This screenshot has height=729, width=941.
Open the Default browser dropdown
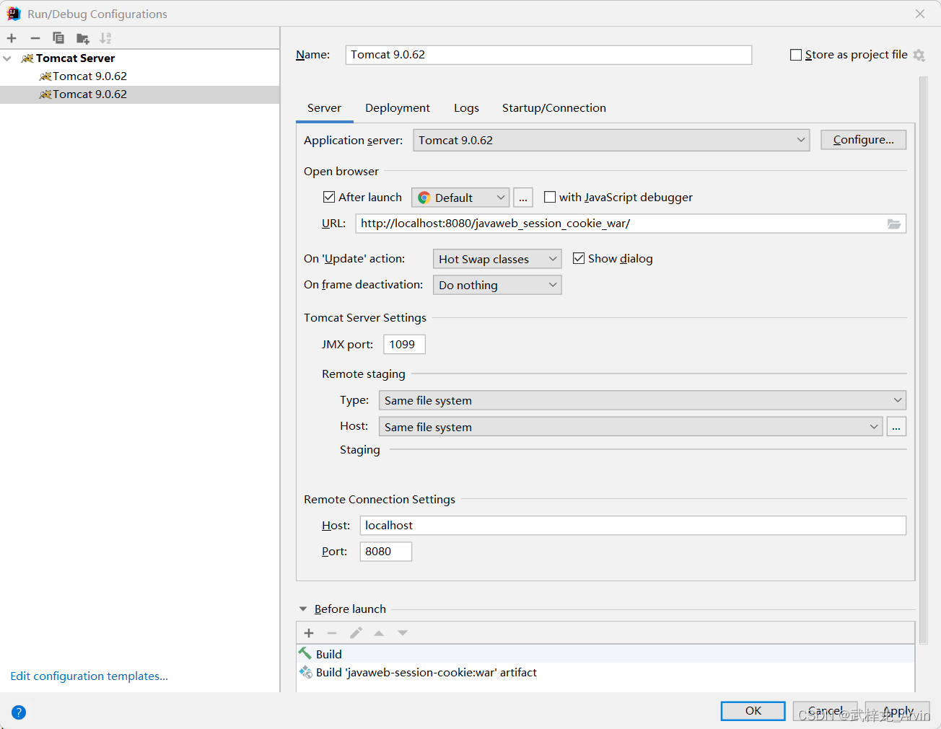coord(460,198)
